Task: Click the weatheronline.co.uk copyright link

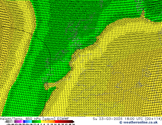Action: [x=138, y=122]
